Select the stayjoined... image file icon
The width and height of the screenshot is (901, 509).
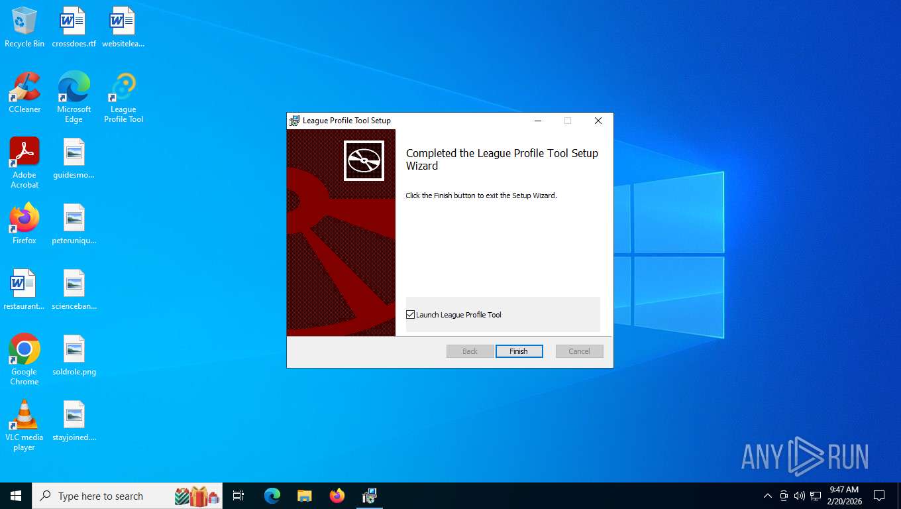pyautogui.click(x=74, y=421)
